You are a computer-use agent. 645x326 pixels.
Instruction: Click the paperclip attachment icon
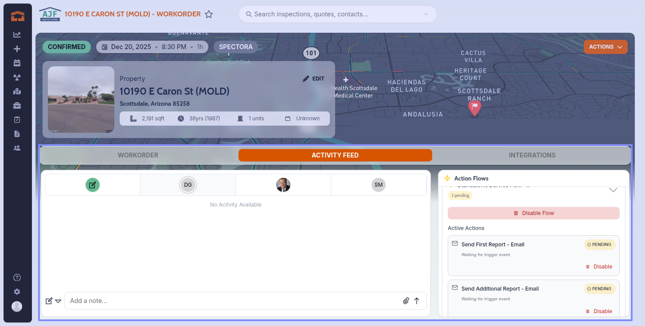coord(406,301)
